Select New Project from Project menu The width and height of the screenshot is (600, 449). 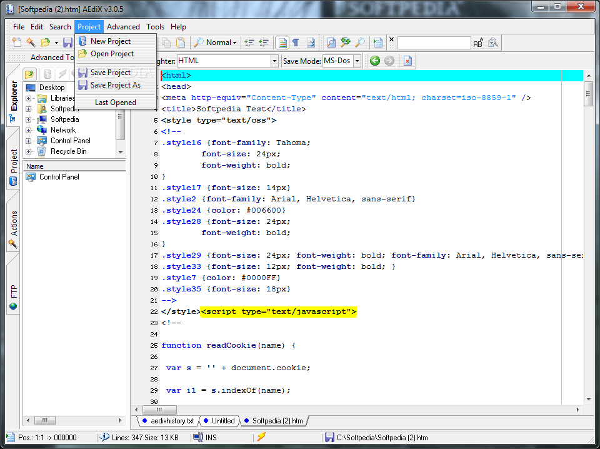coord(116,41)
